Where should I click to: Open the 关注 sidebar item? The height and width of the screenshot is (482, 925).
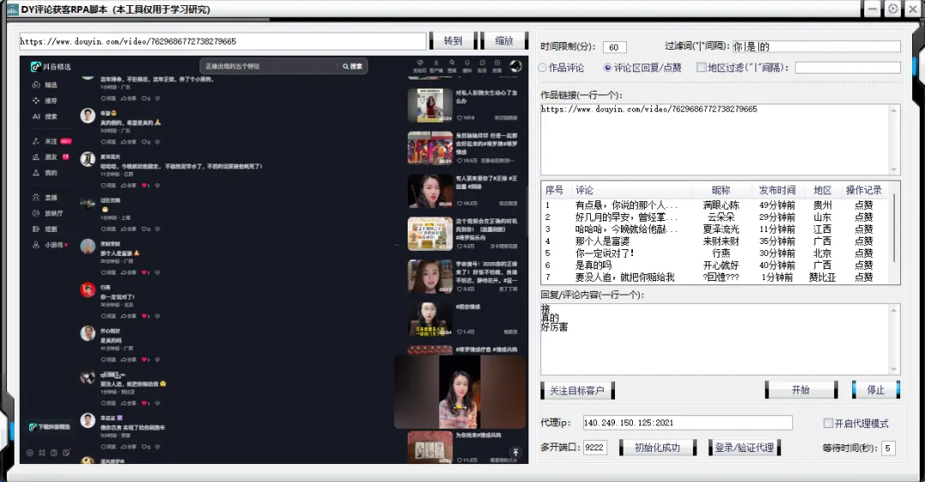pos(51,141)
